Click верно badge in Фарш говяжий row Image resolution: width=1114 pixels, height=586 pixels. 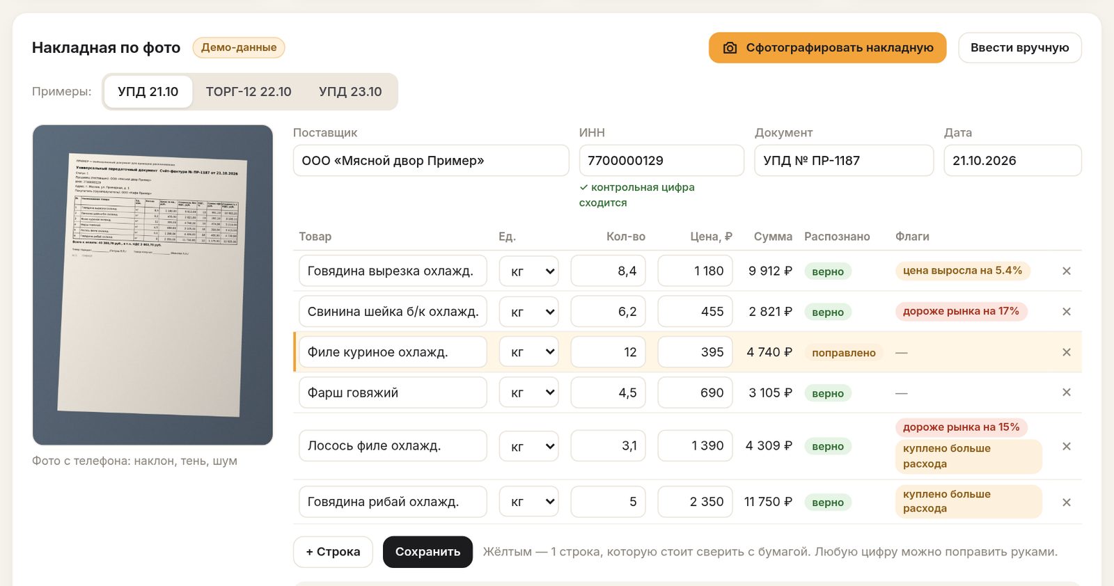[x=827, y=393]
